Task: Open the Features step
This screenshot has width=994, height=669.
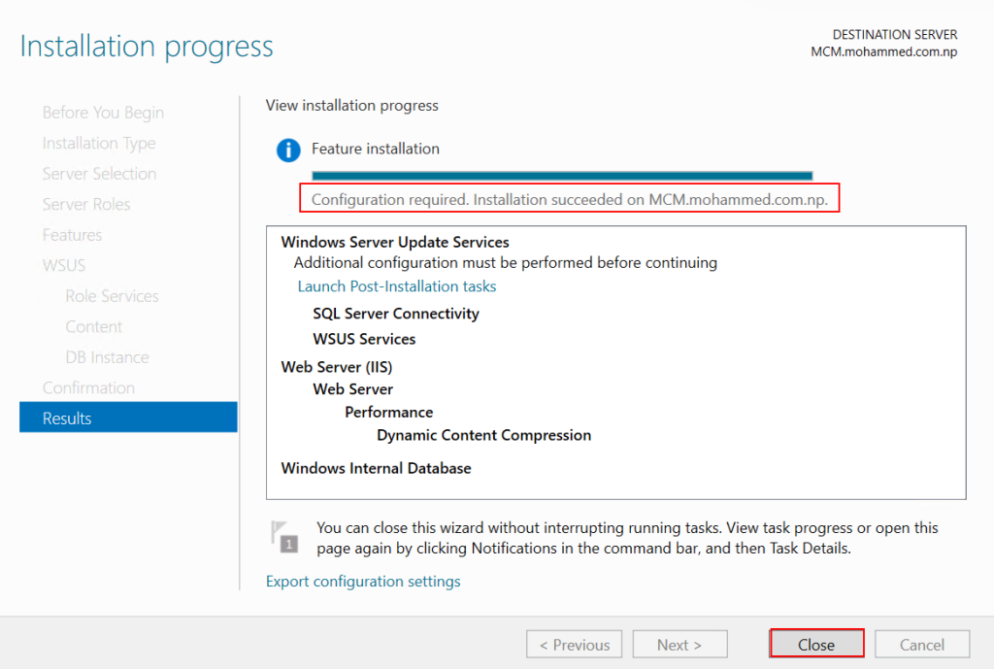Action: pyautogui.click(x=72, y=235)
